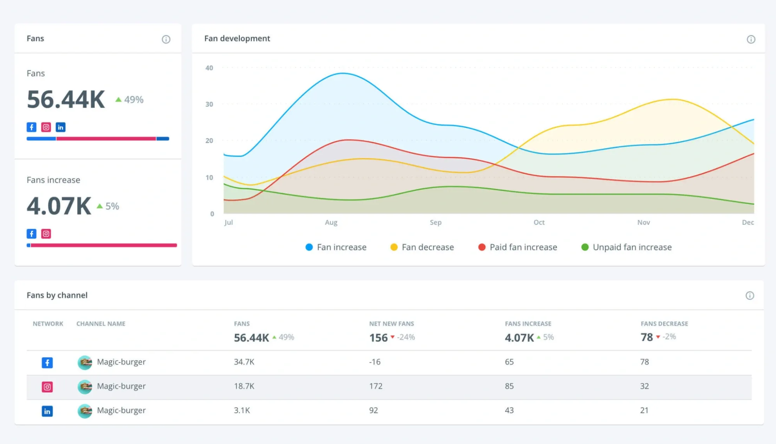Open the Magic-burger Facebook channel name link
The height and width of the screenshot is (444, 776).
click(x=121, y=362)
